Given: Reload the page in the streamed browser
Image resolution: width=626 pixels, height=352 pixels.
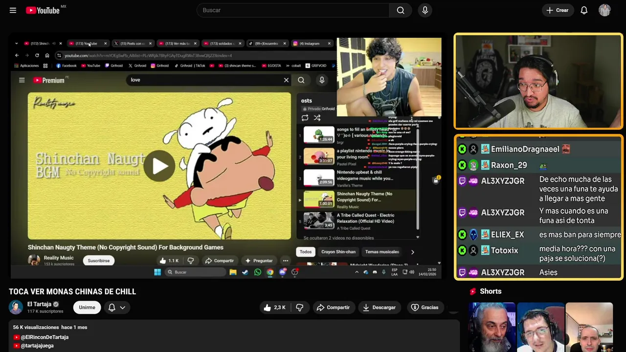Looking at the screenshot, I should pos(37,55).
